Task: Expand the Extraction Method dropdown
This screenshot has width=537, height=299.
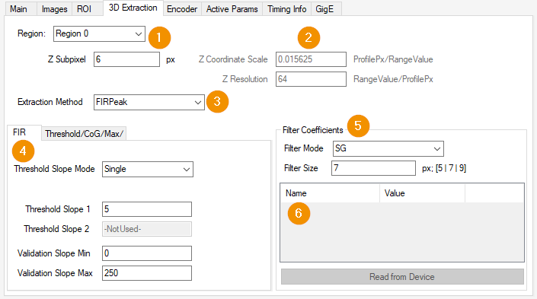Action: [x=149, y=102]
